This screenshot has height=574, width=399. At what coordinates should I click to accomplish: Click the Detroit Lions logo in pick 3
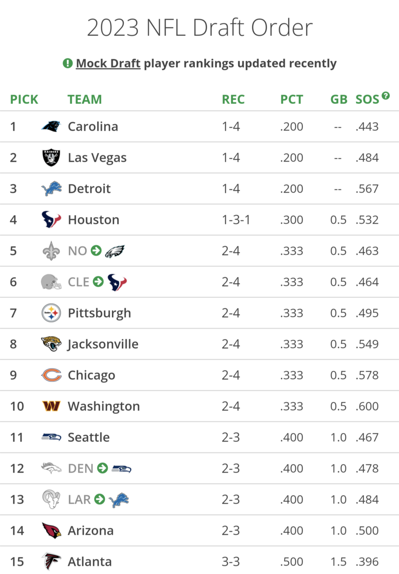pyautogui.click(x=51, y=188)
